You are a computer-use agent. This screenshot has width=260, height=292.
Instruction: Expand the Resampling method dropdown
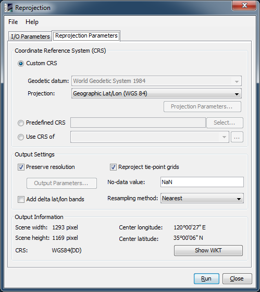pos(202,198)
